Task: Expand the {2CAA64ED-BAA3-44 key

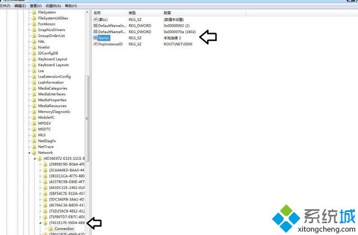Action: (x=40, y=170)
